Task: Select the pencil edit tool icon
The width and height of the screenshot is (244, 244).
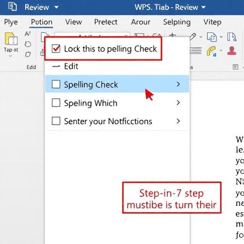Action: (193, 37)
